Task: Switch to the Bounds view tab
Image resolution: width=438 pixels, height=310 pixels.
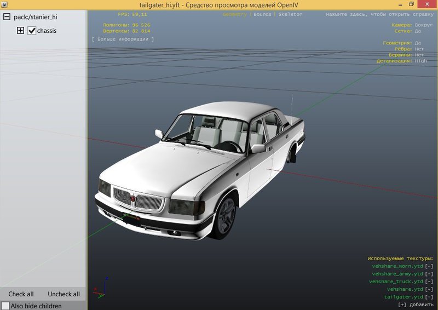Action: pos(262,14)
